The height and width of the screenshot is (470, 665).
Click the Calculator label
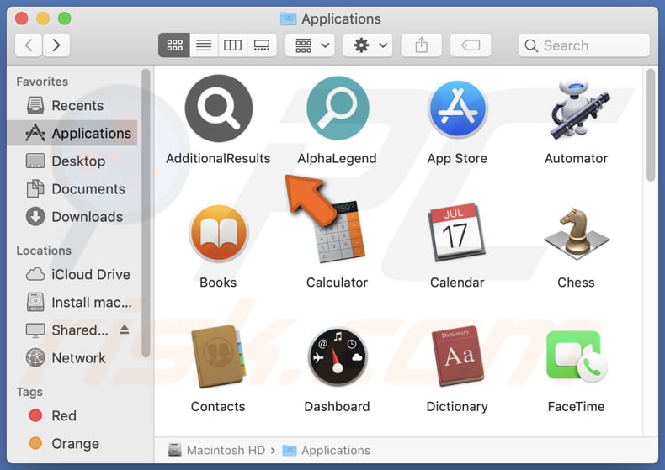338,283
